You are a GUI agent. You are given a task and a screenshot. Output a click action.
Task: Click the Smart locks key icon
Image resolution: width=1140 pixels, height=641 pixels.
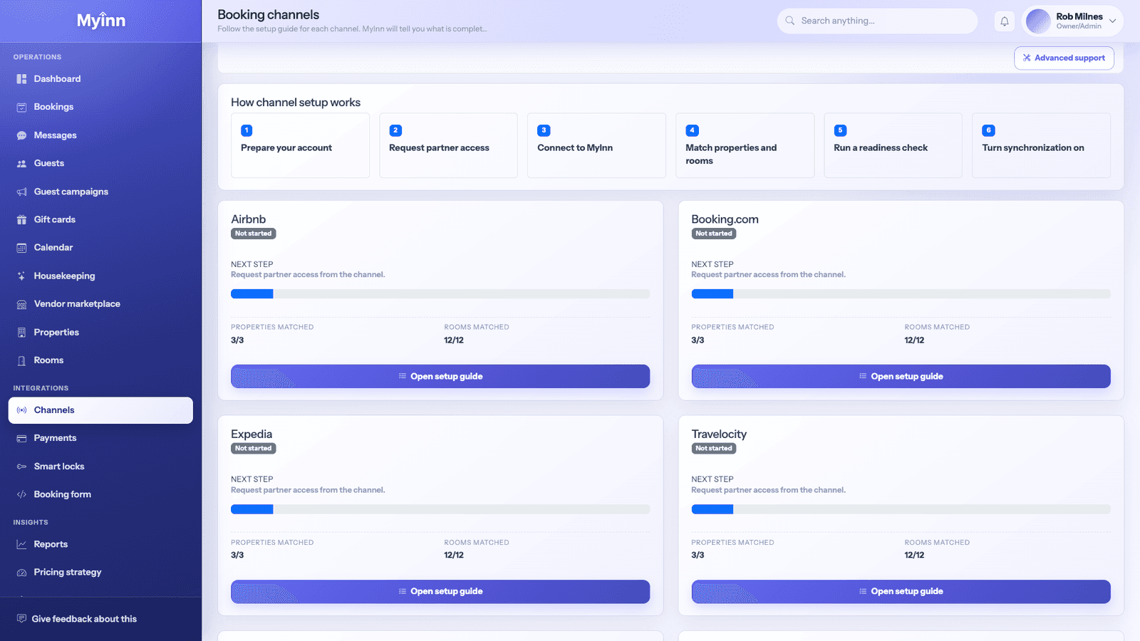tap(21, 467)
